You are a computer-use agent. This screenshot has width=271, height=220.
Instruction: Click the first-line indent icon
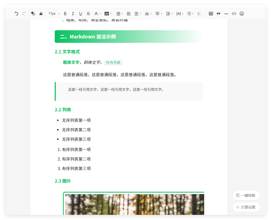[129, 14]
